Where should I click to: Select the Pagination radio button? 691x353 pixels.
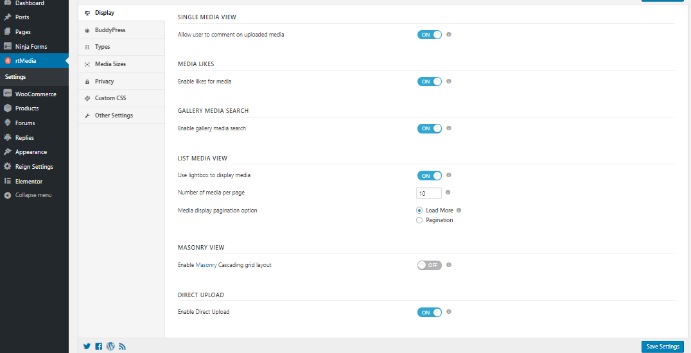coord(419,220)
